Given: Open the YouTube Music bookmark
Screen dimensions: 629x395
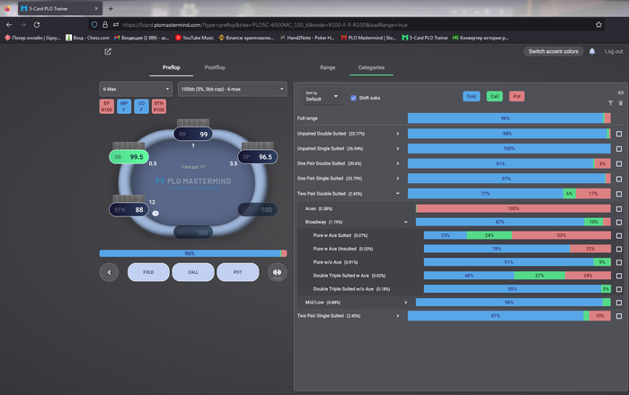Looking at the screenshot, I should [x=195, y=38].
